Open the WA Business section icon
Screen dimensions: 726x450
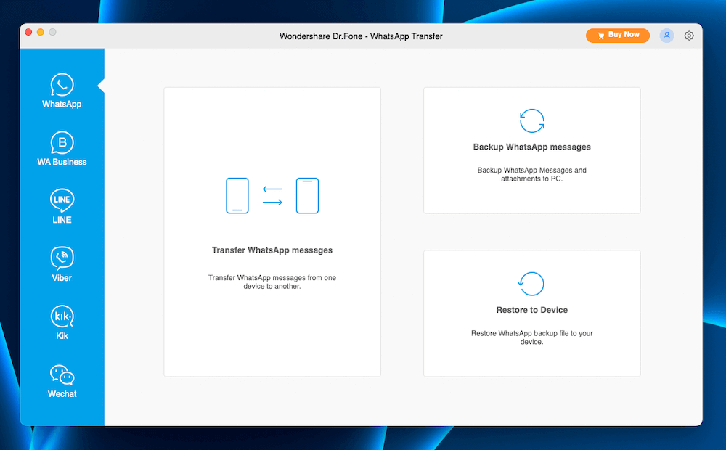62,142
